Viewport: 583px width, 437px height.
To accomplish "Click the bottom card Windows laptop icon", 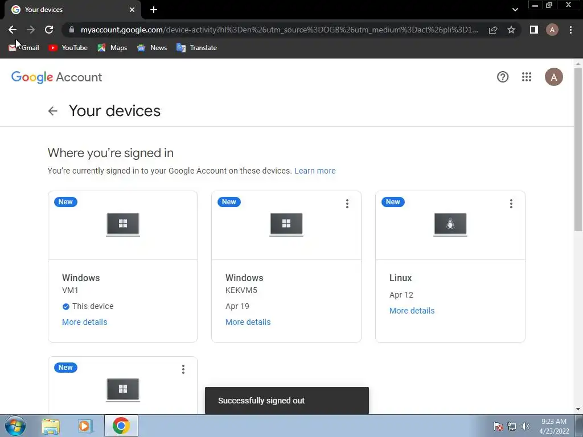I will click(123, 390).
